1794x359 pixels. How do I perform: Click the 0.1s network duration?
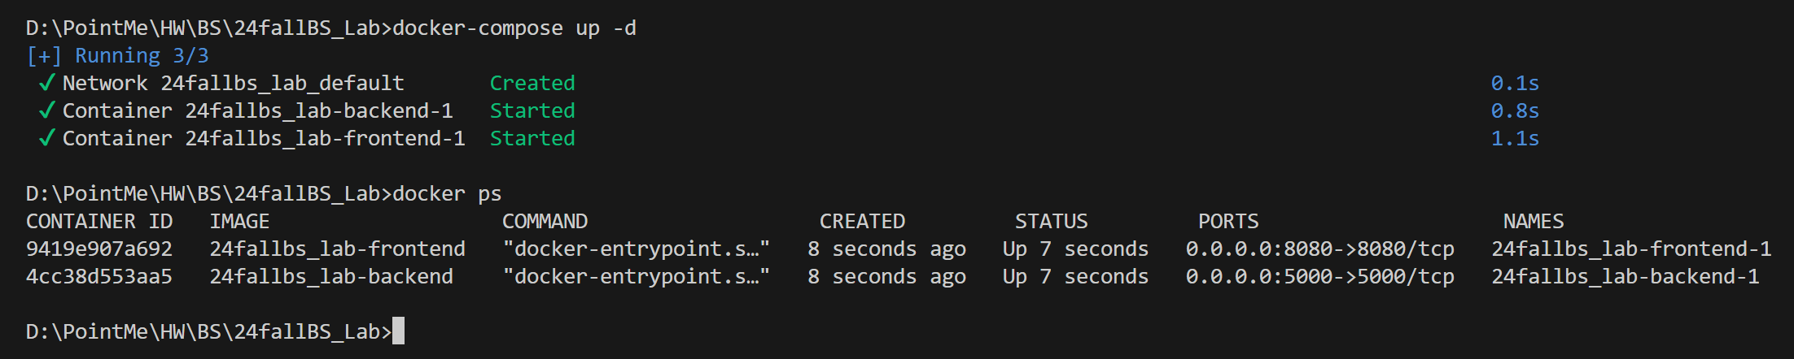tap(1515, 83)
